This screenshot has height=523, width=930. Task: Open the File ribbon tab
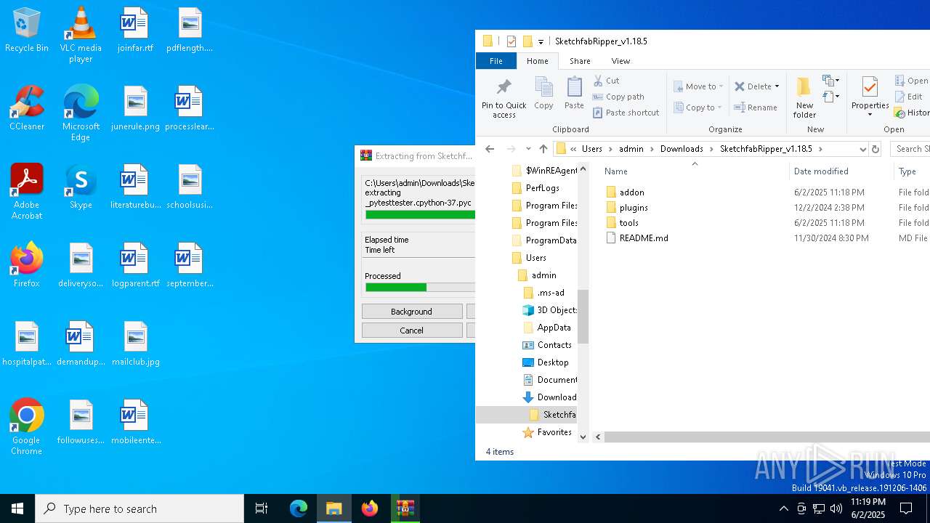(x=496, y=61)
